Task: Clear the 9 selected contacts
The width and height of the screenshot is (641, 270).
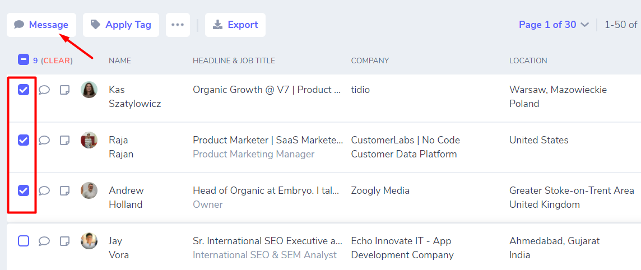Action: coord(57,60)
